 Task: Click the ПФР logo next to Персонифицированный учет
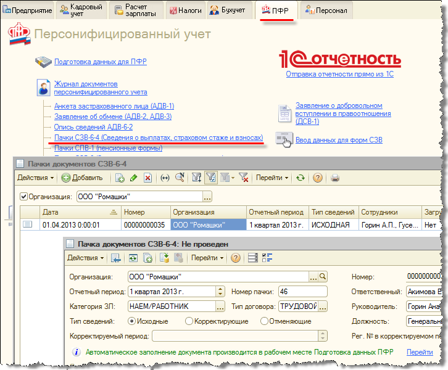[19, 34]
